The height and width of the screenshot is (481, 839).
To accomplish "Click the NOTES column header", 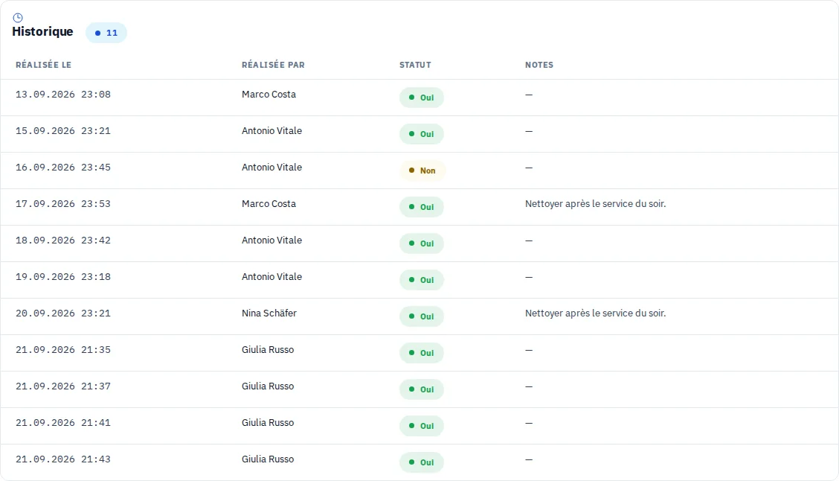I will click(539, 65).
